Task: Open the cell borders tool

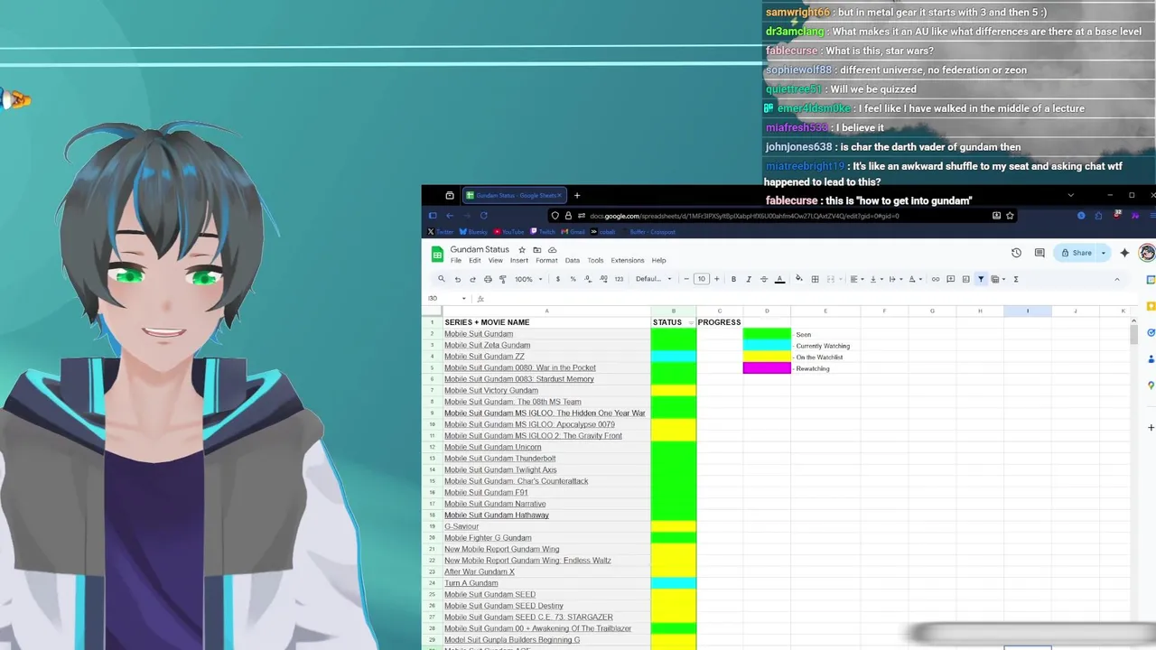Action: pos(815,279)
